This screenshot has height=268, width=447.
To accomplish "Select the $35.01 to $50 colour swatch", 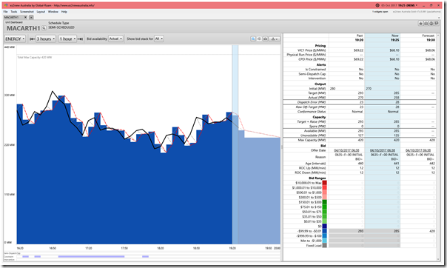I will 324,217.
